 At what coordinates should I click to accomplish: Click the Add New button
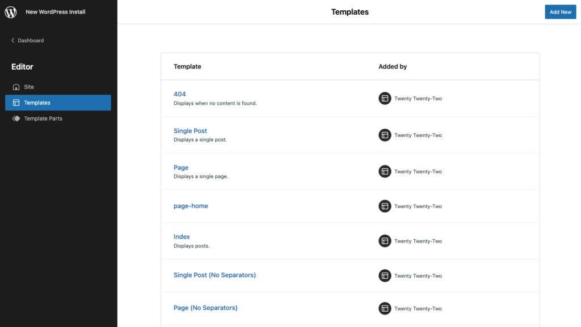pos(560,12)
